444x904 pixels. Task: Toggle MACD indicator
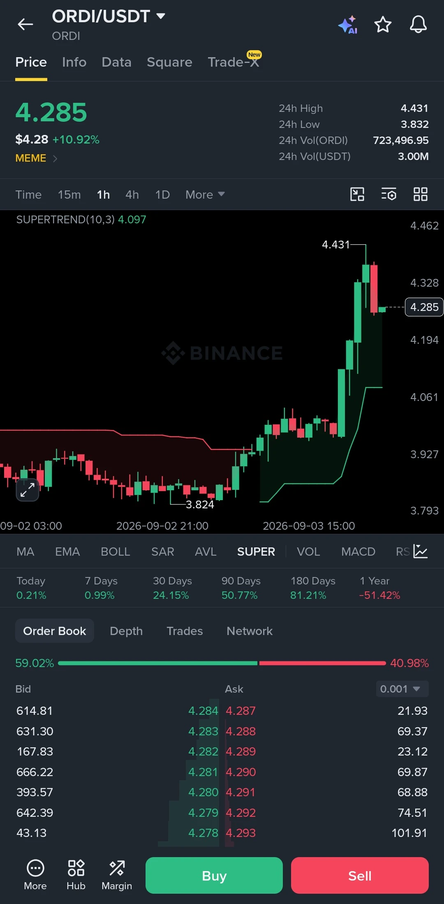[x=358, y=552]
